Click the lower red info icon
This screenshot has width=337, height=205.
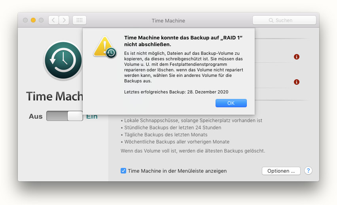click(297, 82)
